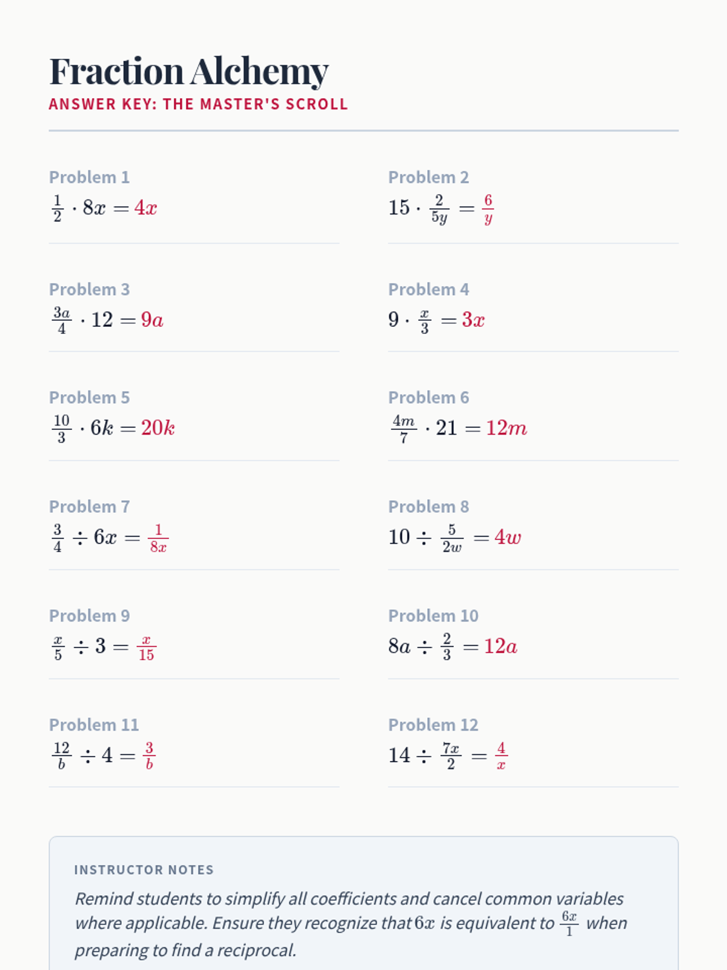The height and width of the screenshot is (970, 727).
Task: Click the Problem 3 heading
Action: pos(89,289)
